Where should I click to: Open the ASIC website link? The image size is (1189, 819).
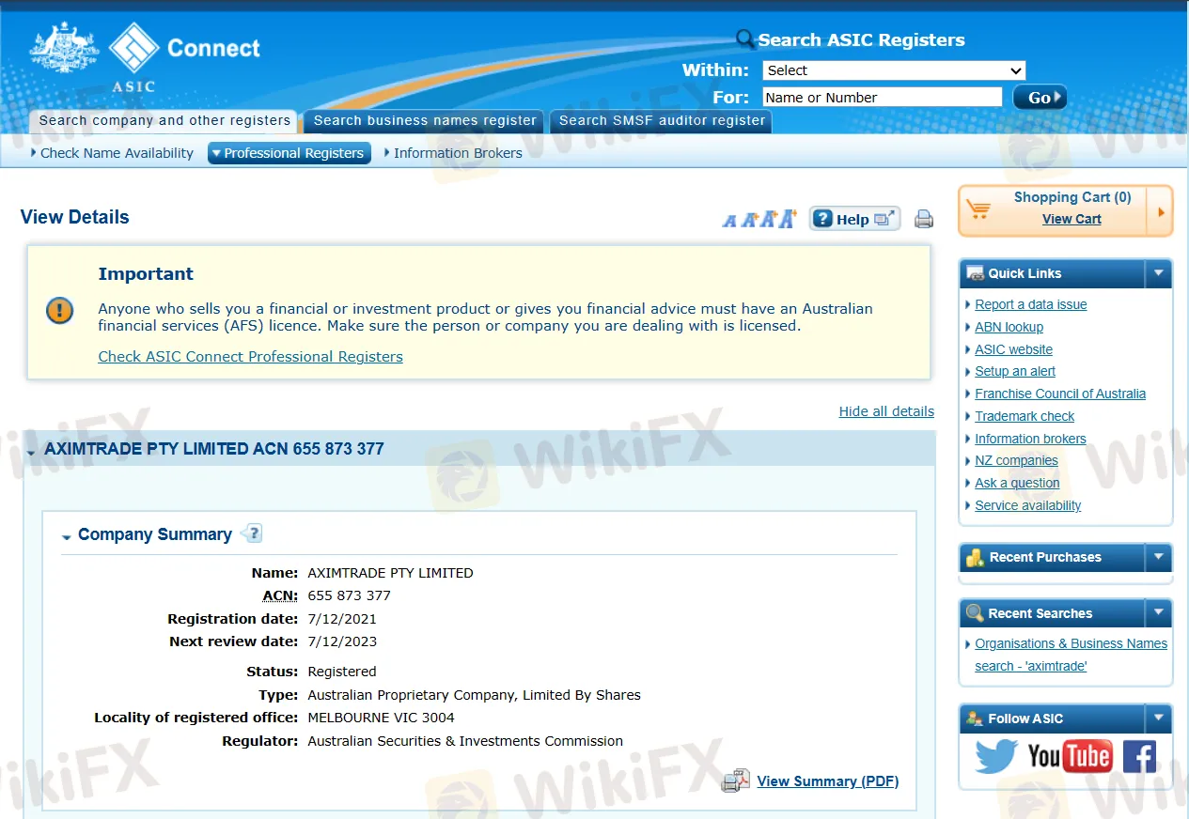(x=1013, y=349)
